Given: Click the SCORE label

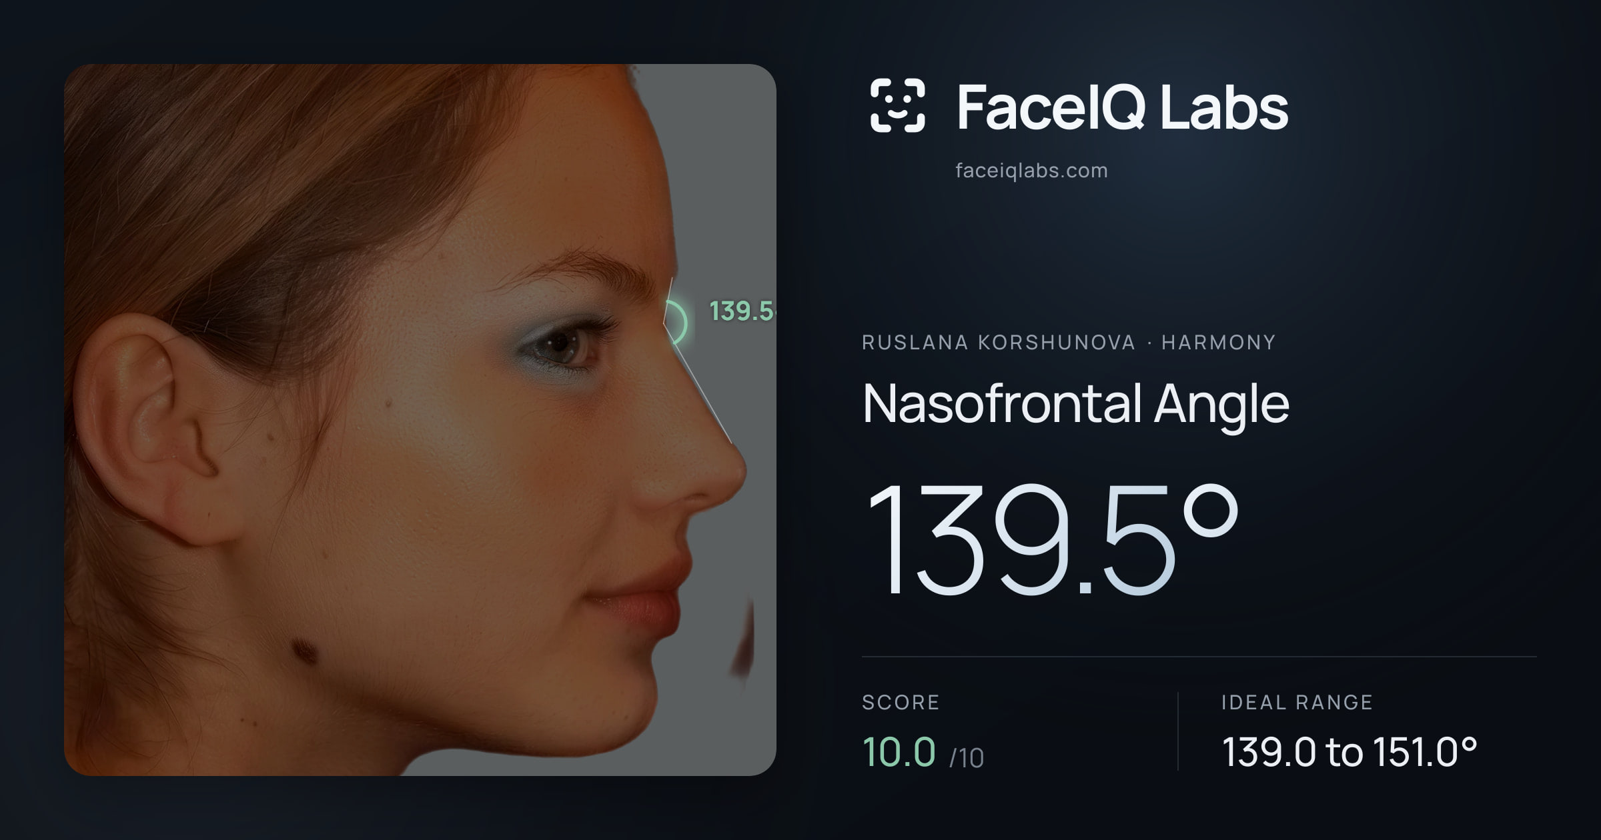Looking at the screenshot, I should (x=901, y=702).
